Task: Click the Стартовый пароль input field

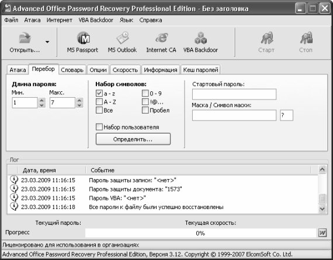Action: point(234,94)
